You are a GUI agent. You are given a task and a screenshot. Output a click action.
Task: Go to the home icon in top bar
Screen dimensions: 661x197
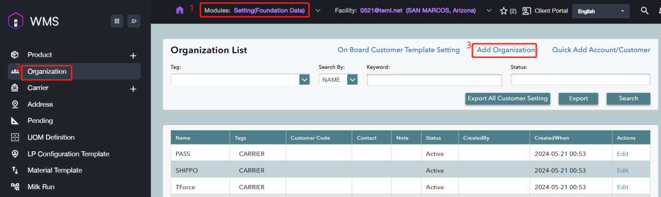180,10
